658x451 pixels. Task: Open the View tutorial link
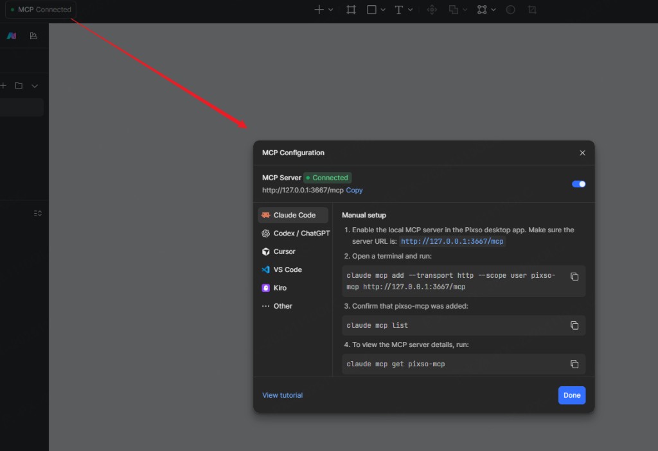(x=283, y=395)
